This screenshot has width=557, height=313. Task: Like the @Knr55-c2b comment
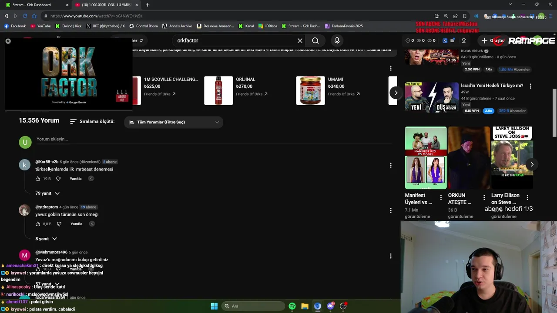coord(38,179)
